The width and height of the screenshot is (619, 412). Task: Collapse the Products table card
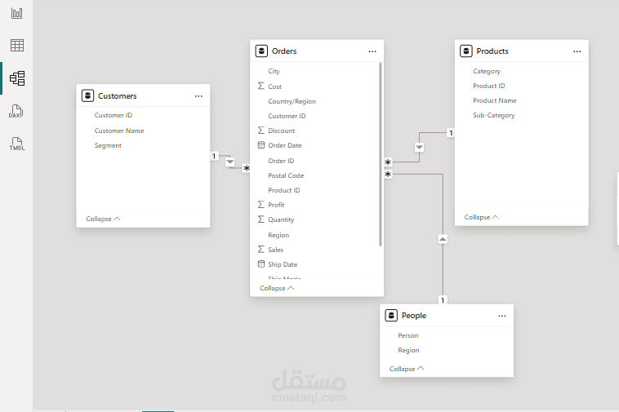click(481, 217)
